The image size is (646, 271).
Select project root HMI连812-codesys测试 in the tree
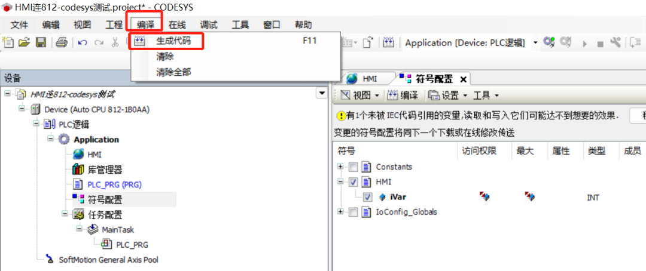[72, 94]
